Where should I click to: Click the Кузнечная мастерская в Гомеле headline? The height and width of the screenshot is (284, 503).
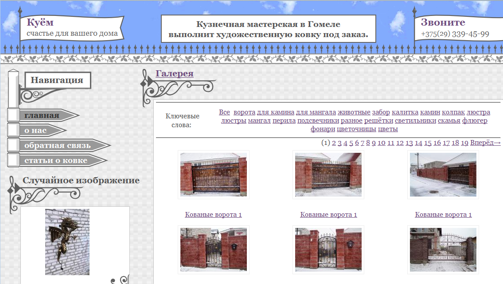[x=268, y=29]
